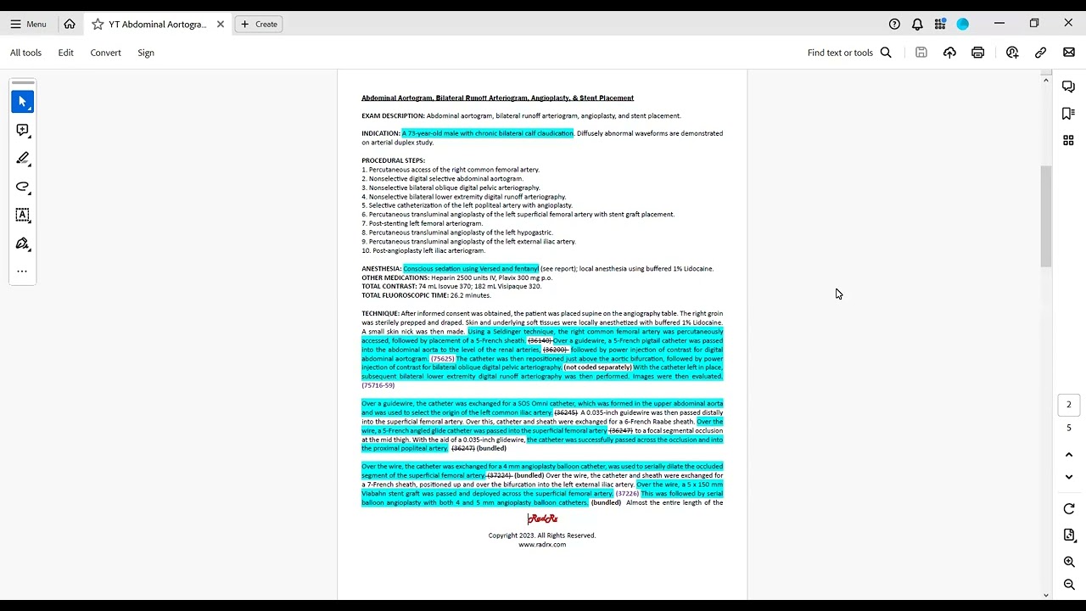The width and height of the screenshot is (1086, 611).
Task: Click current page number 2 box
Action: (x=1069, y=405)
